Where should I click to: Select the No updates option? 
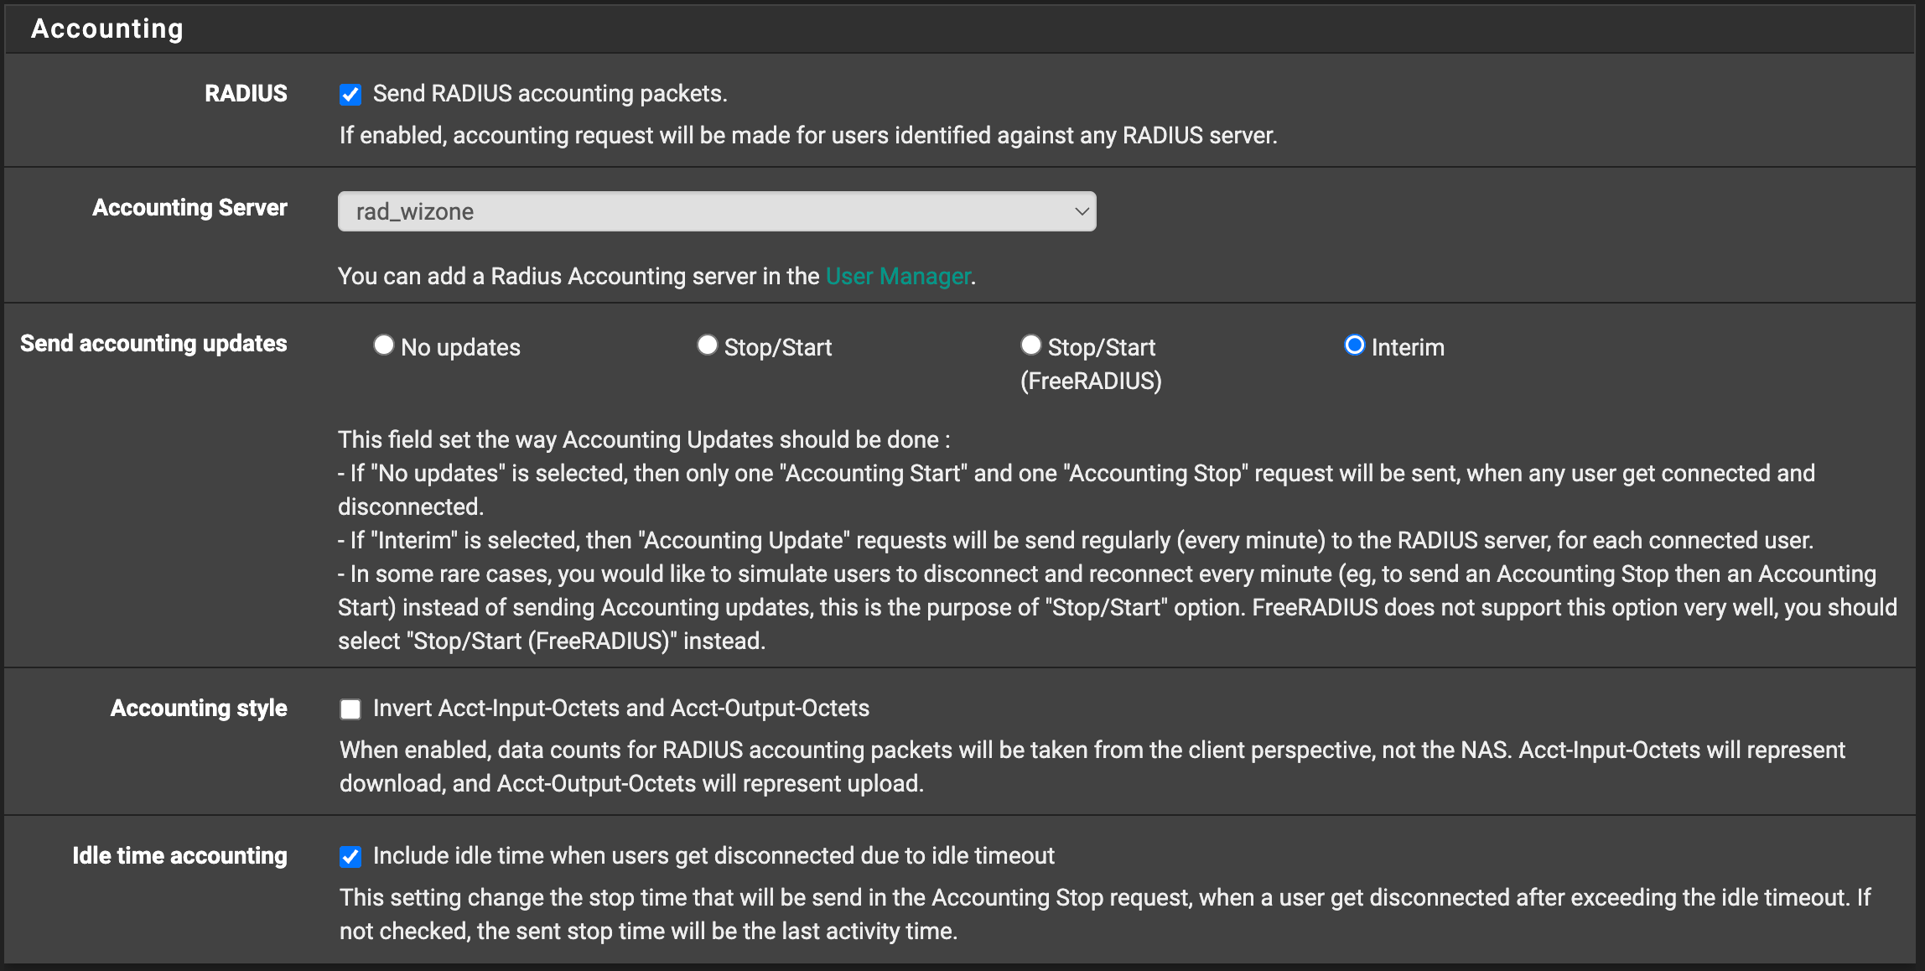pyautogui.click(x=384, y=345)
